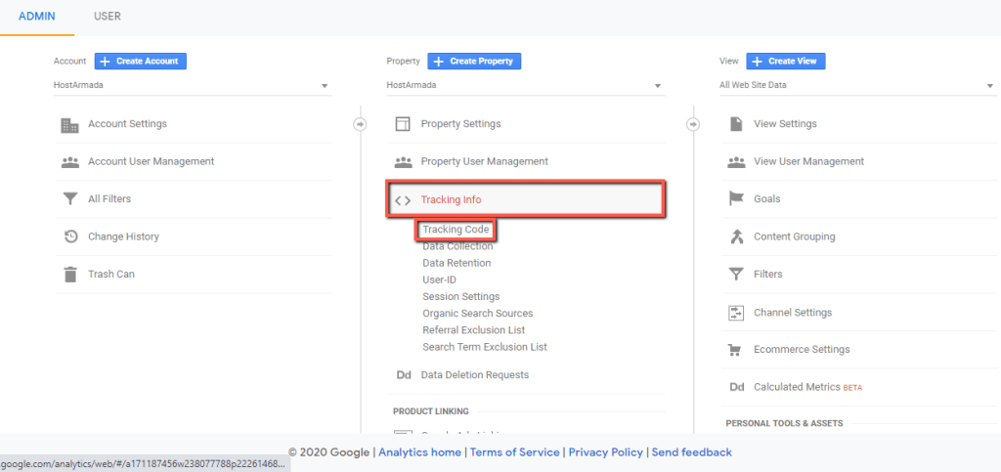Click the Property User Management people icon

[403, 162]
